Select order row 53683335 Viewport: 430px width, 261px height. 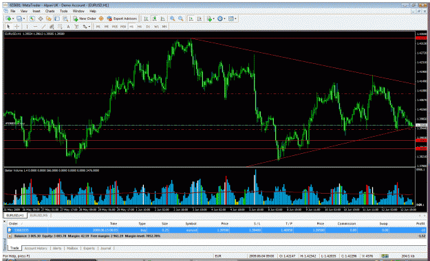[x=216, y=230]
